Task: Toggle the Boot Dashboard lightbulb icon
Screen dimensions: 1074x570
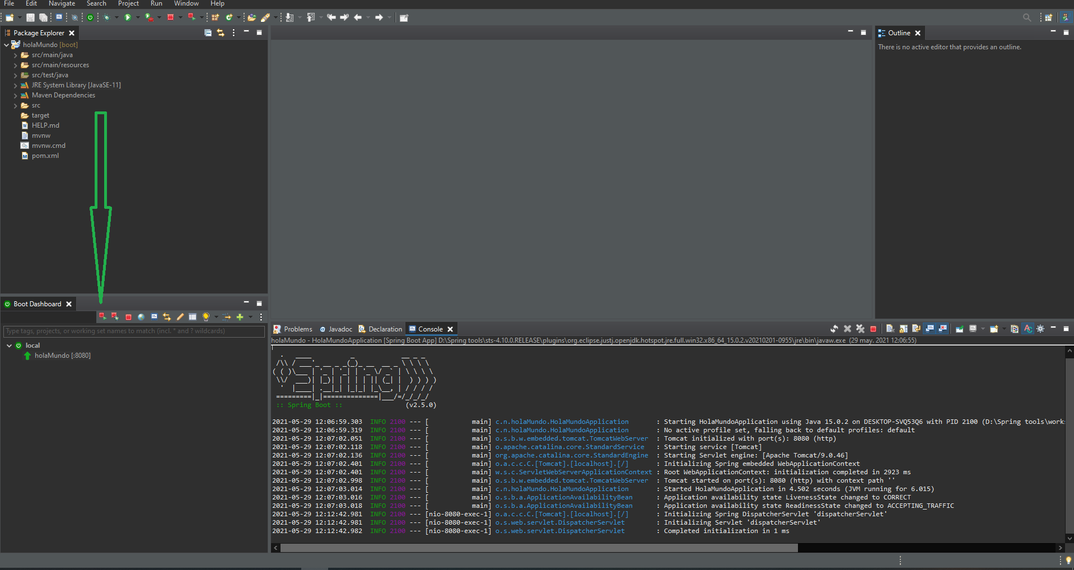Action: [206, 317]
